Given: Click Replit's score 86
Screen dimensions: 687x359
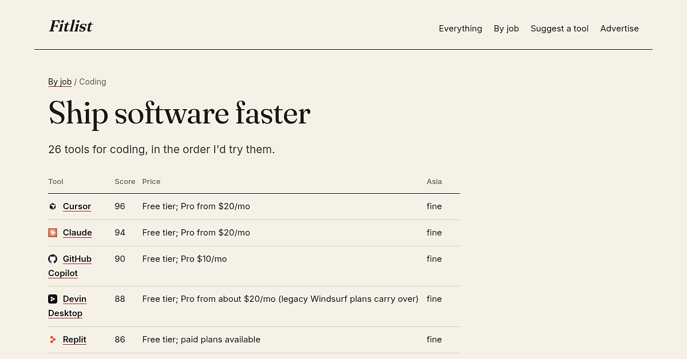Looking at the screenshot, I should pyautogui.click(x=120, y=340).
